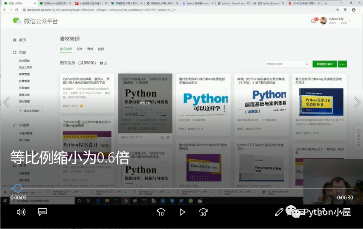Image resolution: width=363 pixels, height=229 pixels.
Task: Click the Chrome address bar URL
Action: coord(101,10)
